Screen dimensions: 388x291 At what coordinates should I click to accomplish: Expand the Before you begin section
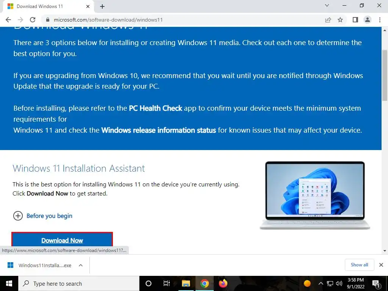pos(18,216)
